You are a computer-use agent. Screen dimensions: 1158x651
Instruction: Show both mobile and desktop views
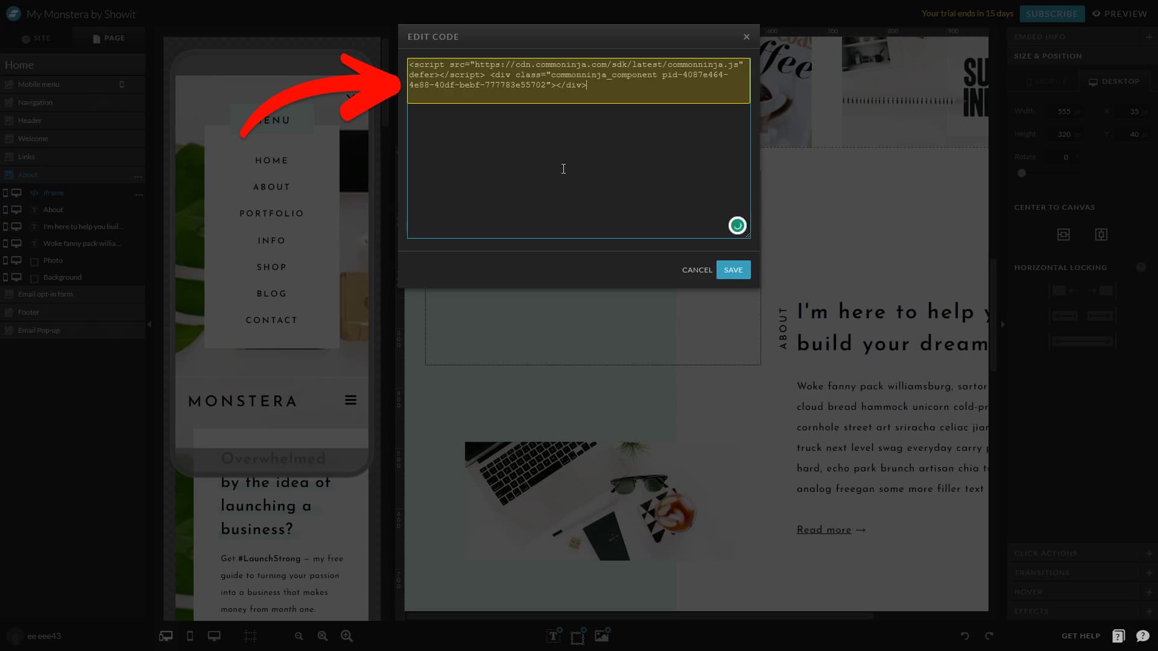point(165,636)
